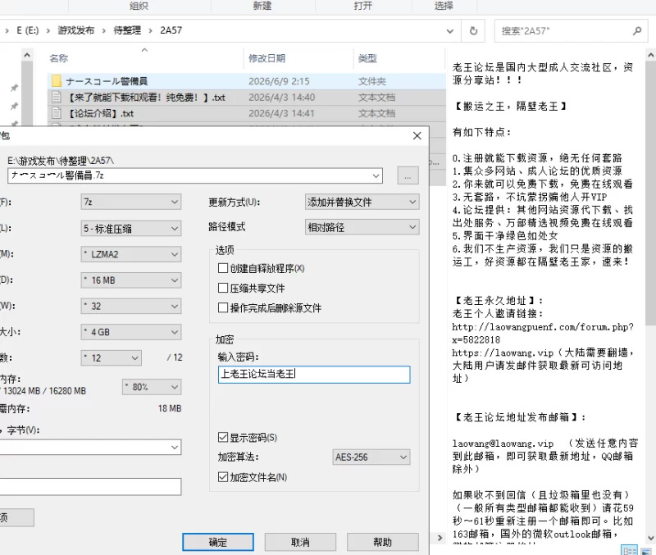
Task: Open the 选择 ribbon group
Action: coord(444,6)
